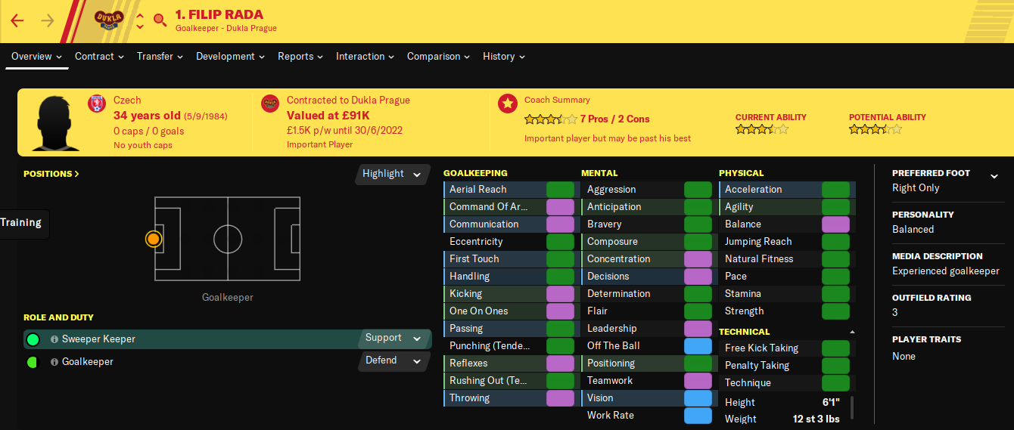1014x430 pixels.
Task: Change Goalkeeper duty from Defend
Action: click(393, 361)
